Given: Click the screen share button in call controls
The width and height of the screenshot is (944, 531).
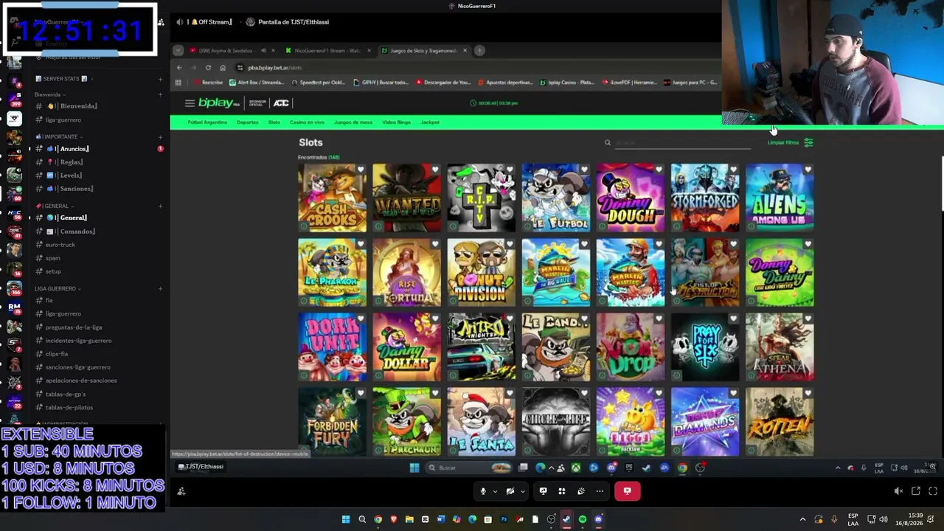Looking at the screenshot, I should coord(543,491).
